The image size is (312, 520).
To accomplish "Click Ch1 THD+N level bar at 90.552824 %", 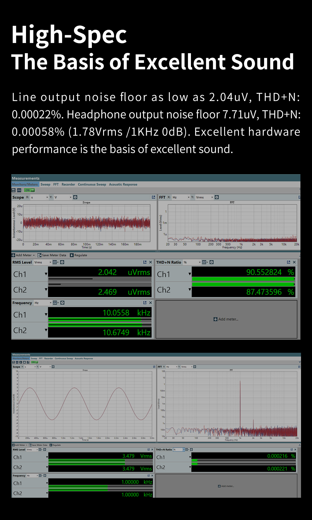I will click(x=243, y=279).
